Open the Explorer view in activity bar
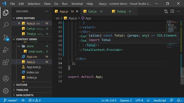Viewport: 184px width, 103px height. [5, 13]
